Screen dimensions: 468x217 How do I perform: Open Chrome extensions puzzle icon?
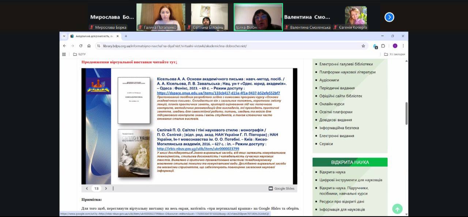(383, 46)
